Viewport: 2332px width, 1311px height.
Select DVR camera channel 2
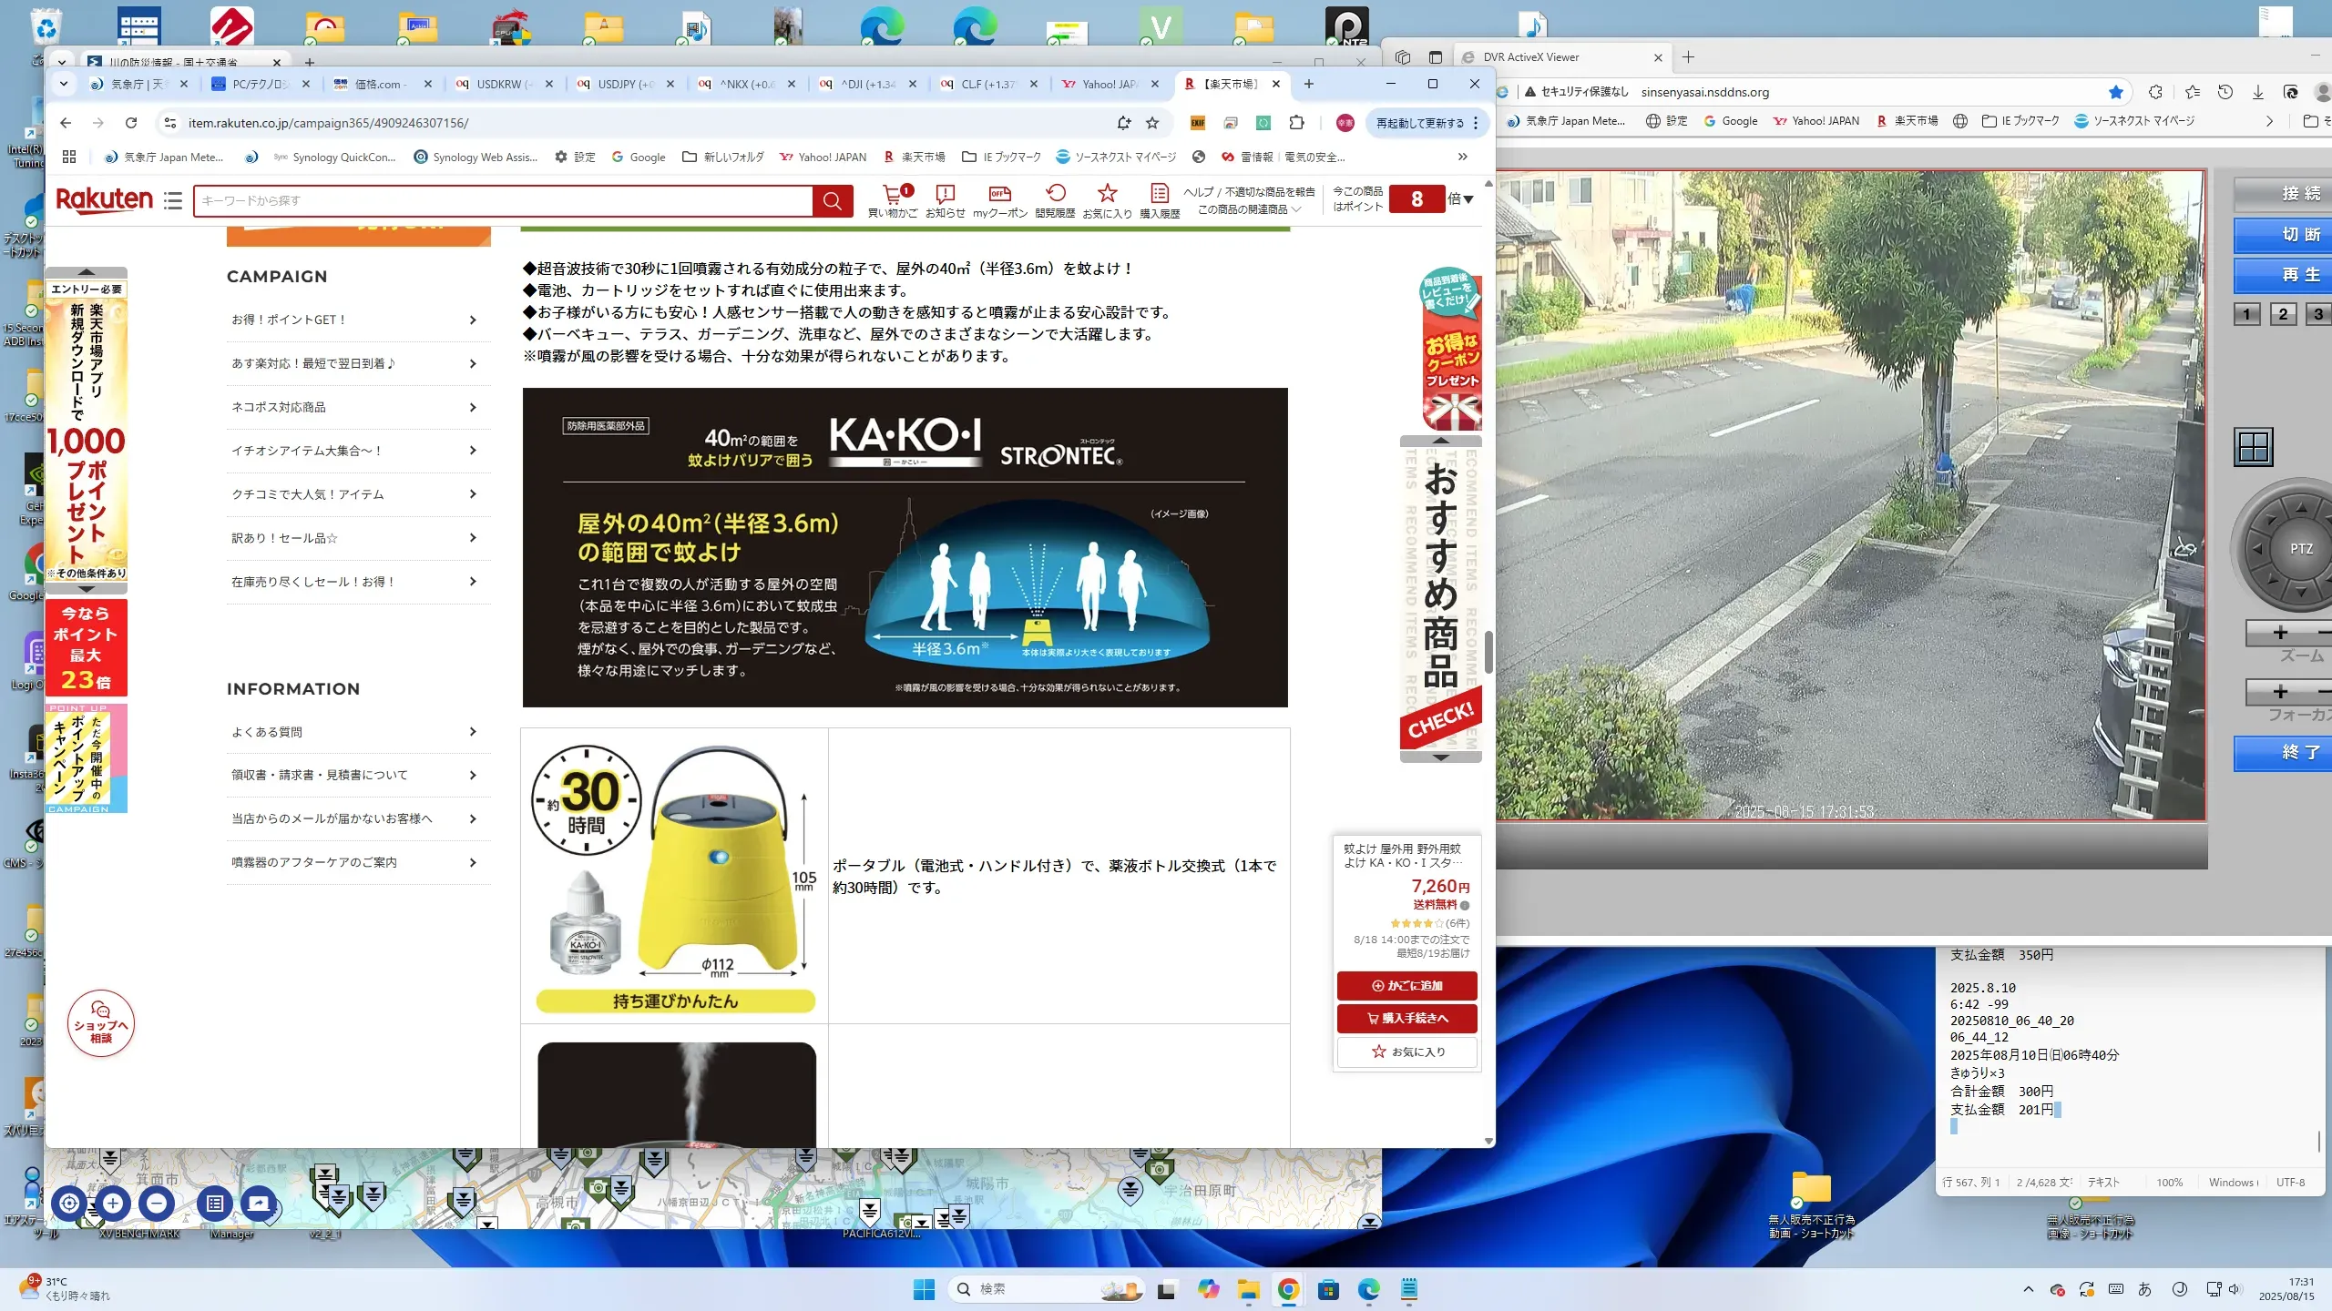(2283, 314)
